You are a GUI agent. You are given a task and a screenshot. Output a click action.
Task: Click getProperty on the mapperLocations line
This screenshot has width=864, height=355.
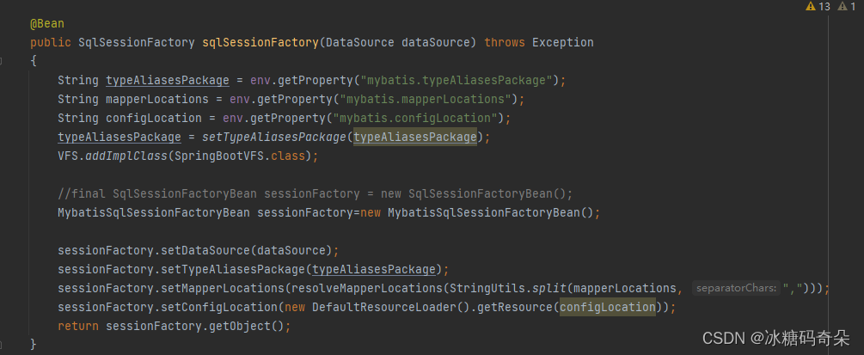point(296,99)
